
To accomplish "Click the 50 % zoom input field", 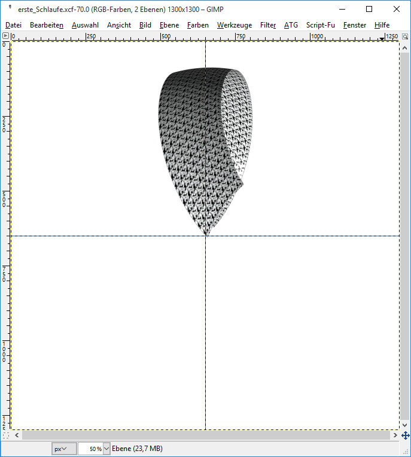I will coord(90,448).
